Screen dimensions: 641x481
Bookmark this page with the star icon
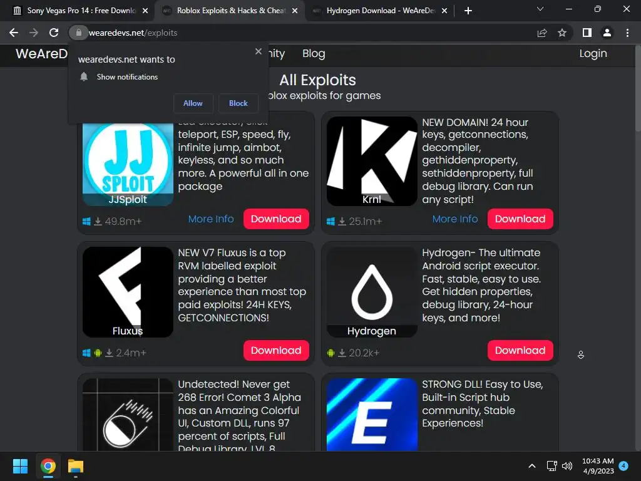click(x=562, y=33)
